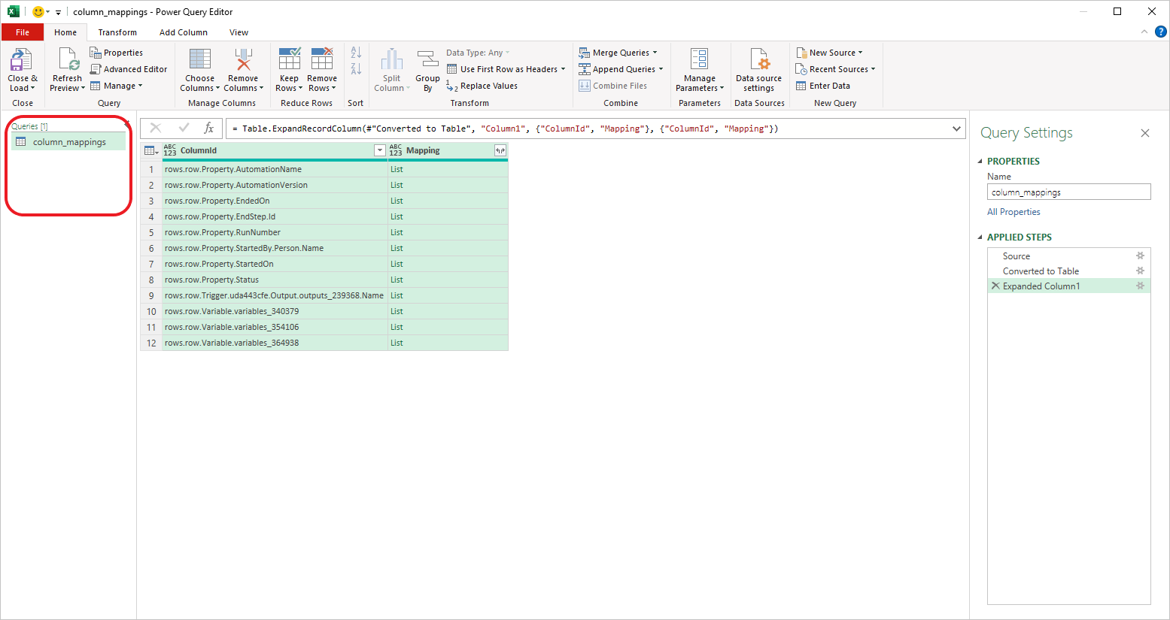Open the Quick Access Toolbar customize dropdown
This screenshot has width=1170, height=620.
coord(58,13)
